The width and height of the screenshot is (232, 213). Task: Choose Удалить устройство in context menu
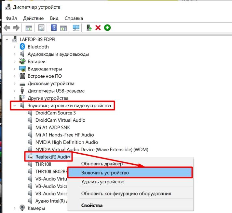130,182
